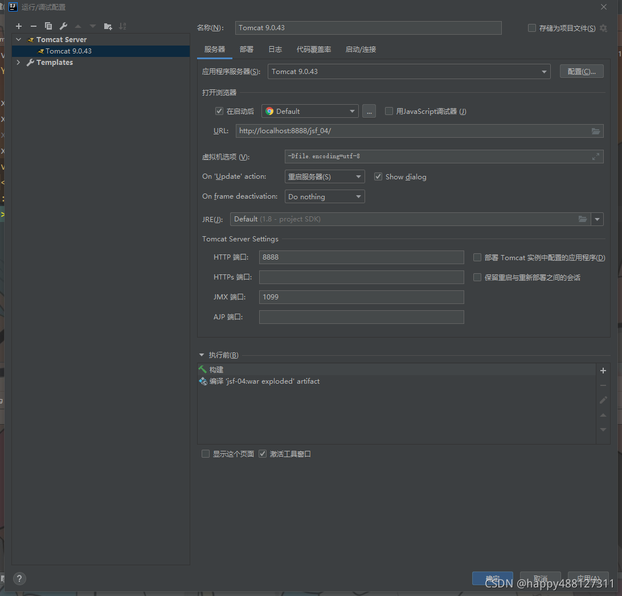
Task: Uncheck Show dialog option
Action: click(378, 176)
